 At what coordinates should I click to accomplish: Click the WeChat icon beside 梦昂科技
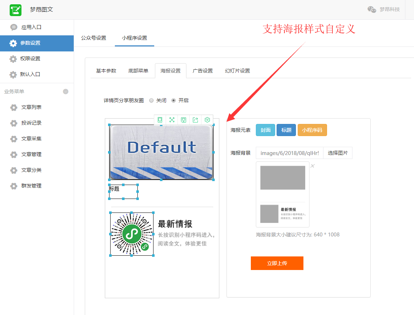pyautogui.click(x=372, y=10)
